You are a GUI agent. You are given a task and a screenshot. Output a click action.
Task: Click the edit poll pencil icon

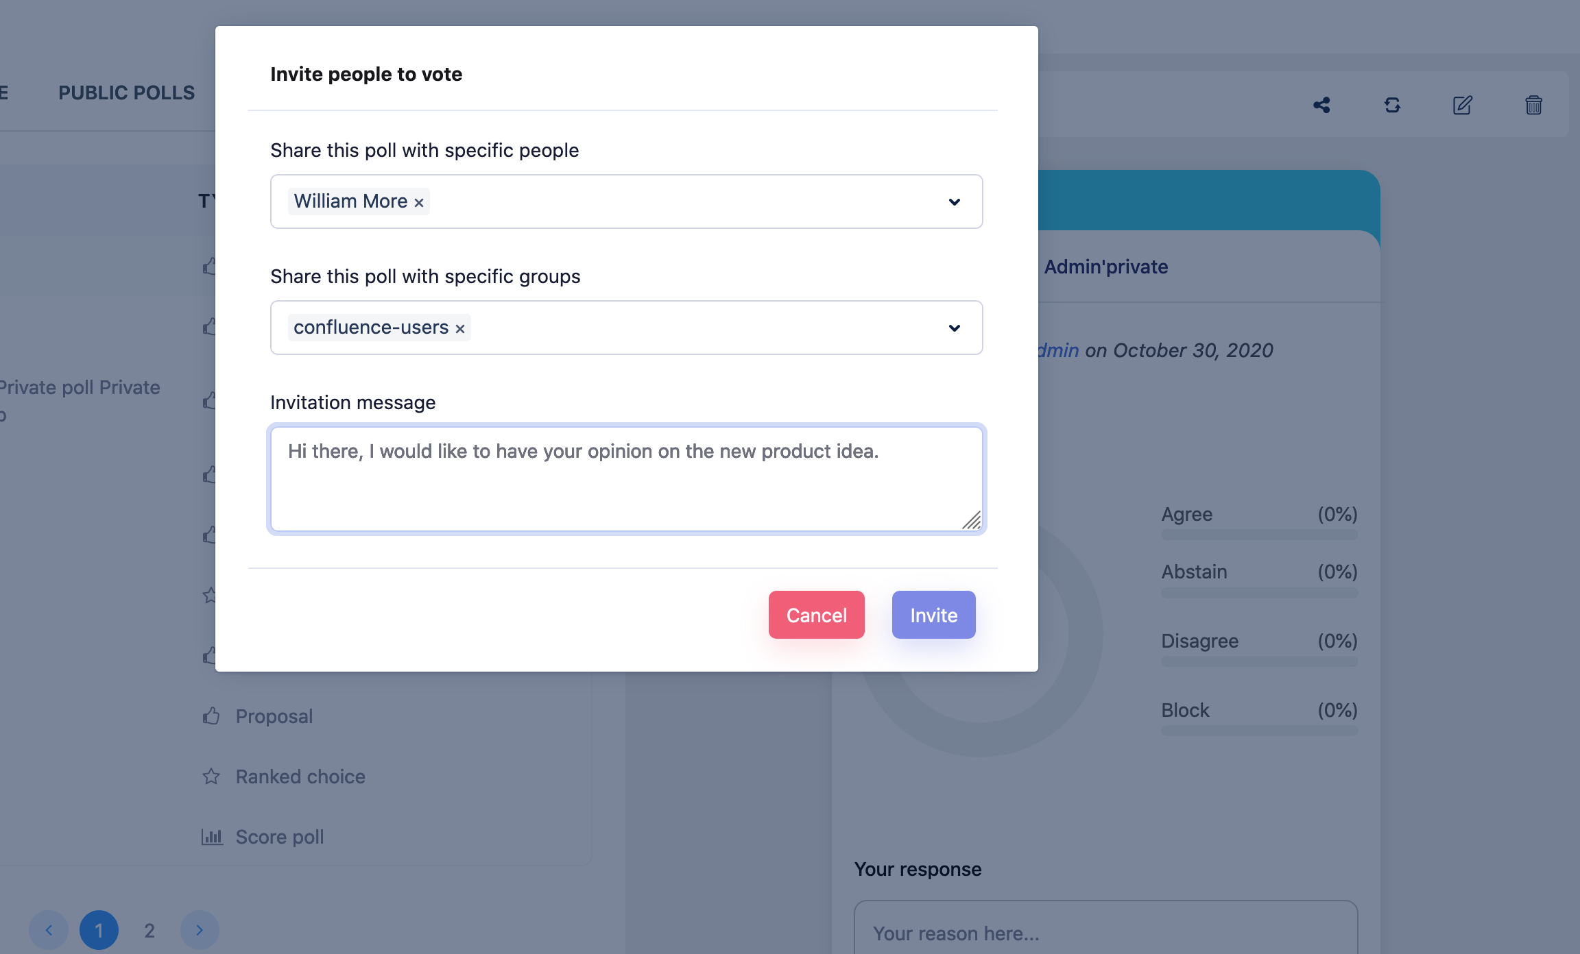[x=1462, y=105]
